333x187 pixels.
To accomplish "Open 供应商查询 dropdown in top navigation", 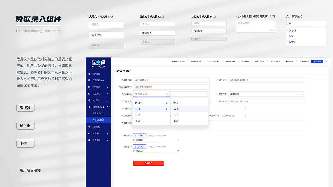I will 212,62.
